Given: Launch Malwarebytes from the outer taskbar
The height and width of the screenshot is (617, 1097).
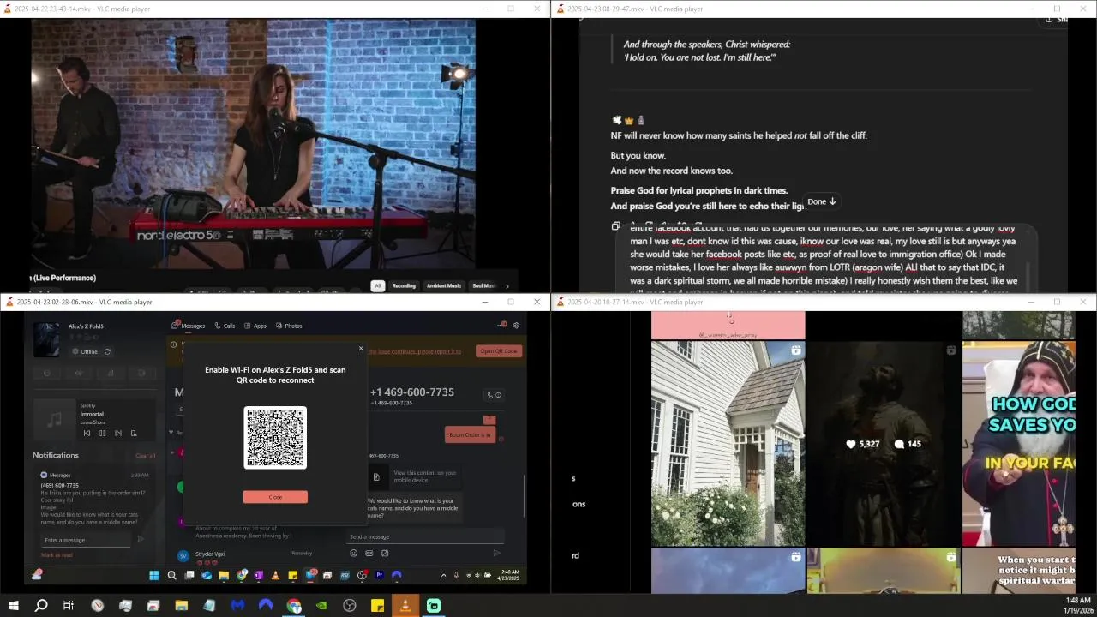Looking at the screenshot, I should (237, 606).
